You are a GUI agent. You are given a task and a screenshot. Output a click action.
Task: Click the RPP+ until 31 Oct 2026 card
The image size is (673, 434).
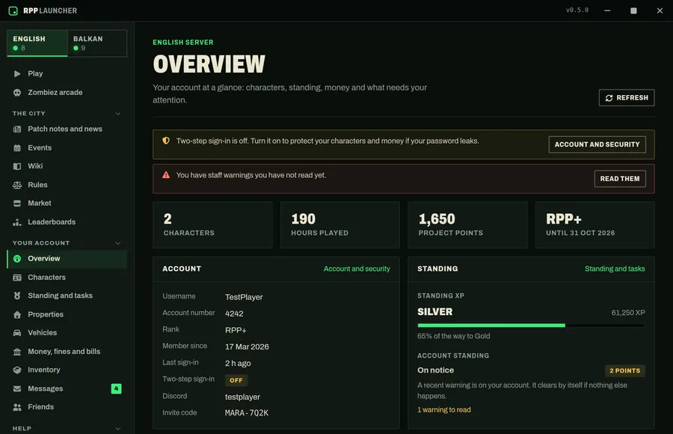point(595,225)
